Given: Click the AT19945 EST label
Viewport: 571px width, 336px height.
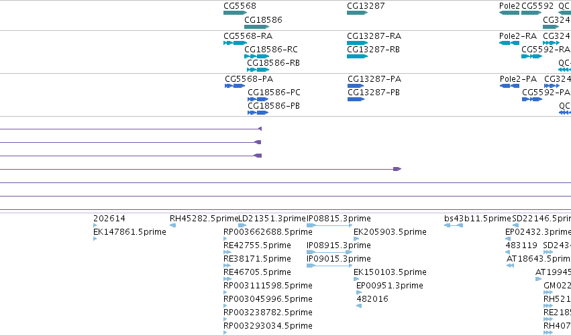Looking at the screenshot, I should (x=553, y=272).
